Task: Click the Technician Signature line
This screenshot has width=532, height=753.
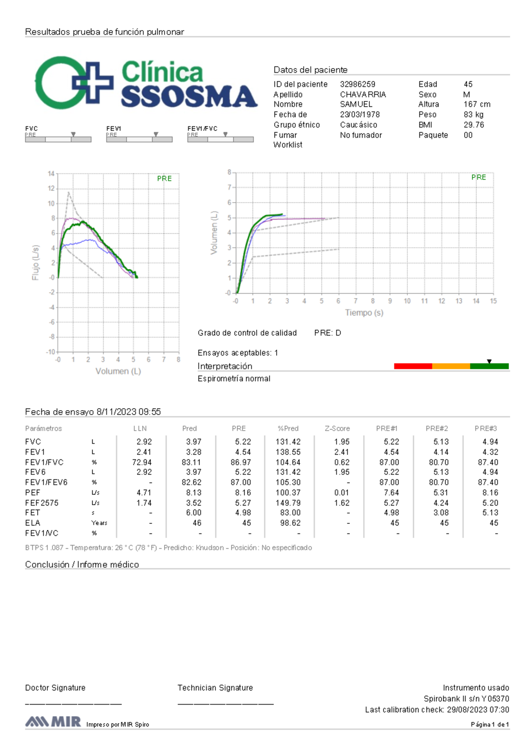Action: [x=226, y=703]
